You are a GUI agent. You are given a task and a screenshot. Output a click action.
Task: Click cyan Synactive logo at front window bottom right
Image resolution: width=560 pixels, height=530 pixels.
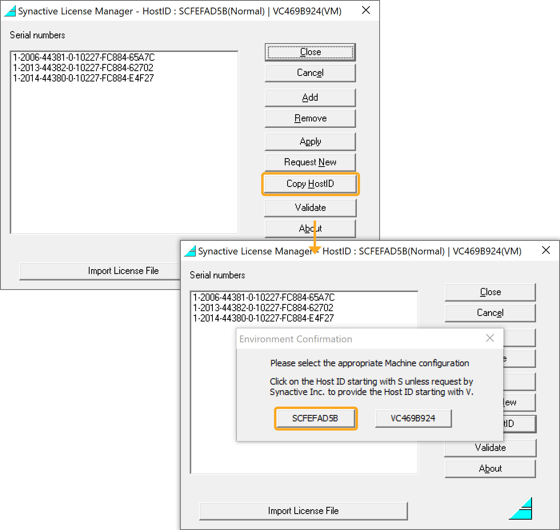point(520,508)
